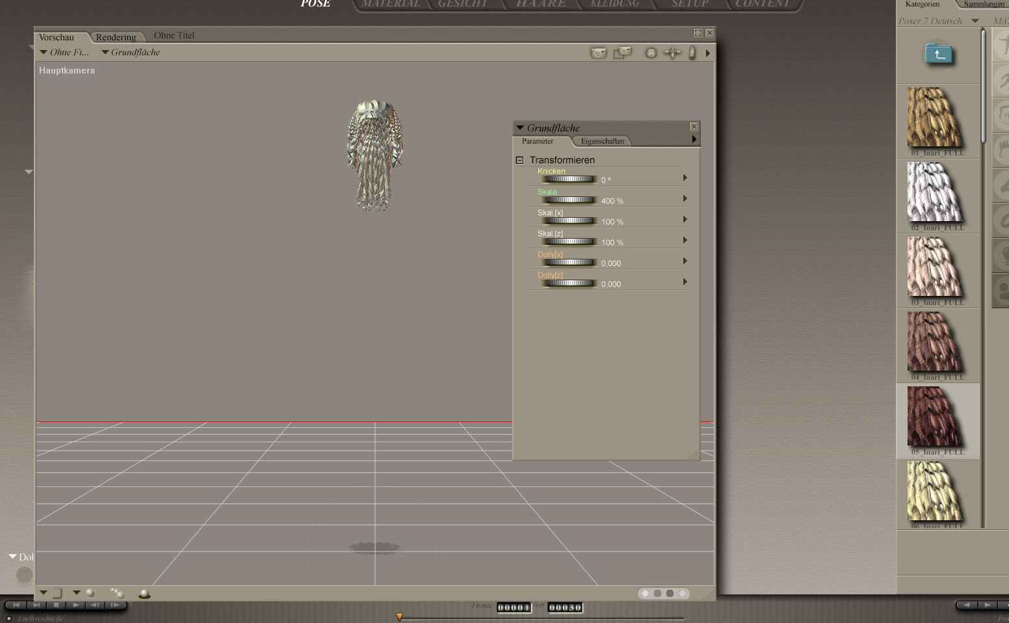The height and width of the screenshot is (623, 1009).
Task: Open the Skala parameter arrow menu
Action: 685,198
